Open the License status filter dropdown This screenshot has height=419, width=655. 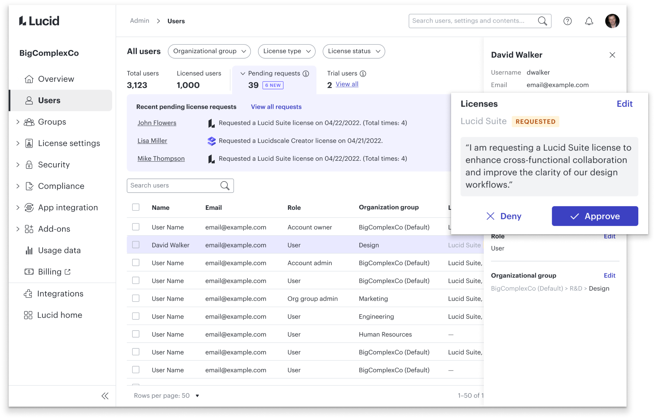click(354, 51)
